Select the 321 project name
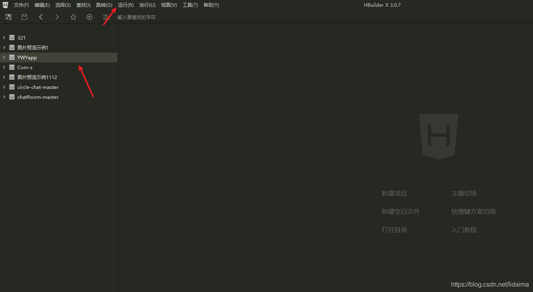 point(21,38)
